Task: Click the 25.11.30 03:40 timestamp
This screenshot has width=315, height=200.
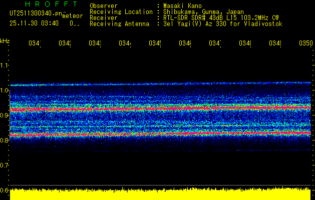Action: coord(34,23)
